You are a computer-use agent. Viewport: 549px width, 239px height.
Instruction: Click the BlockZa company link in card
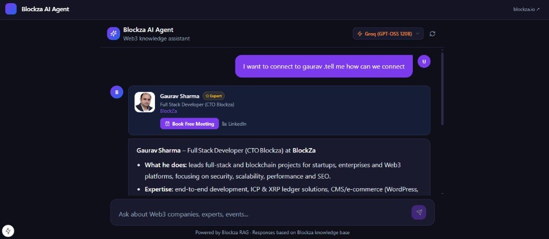(x=168, y=111)
